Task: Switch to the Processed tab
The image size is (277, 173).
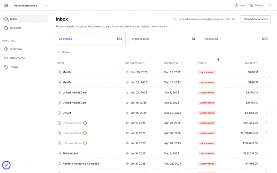Action: [236, 39]
